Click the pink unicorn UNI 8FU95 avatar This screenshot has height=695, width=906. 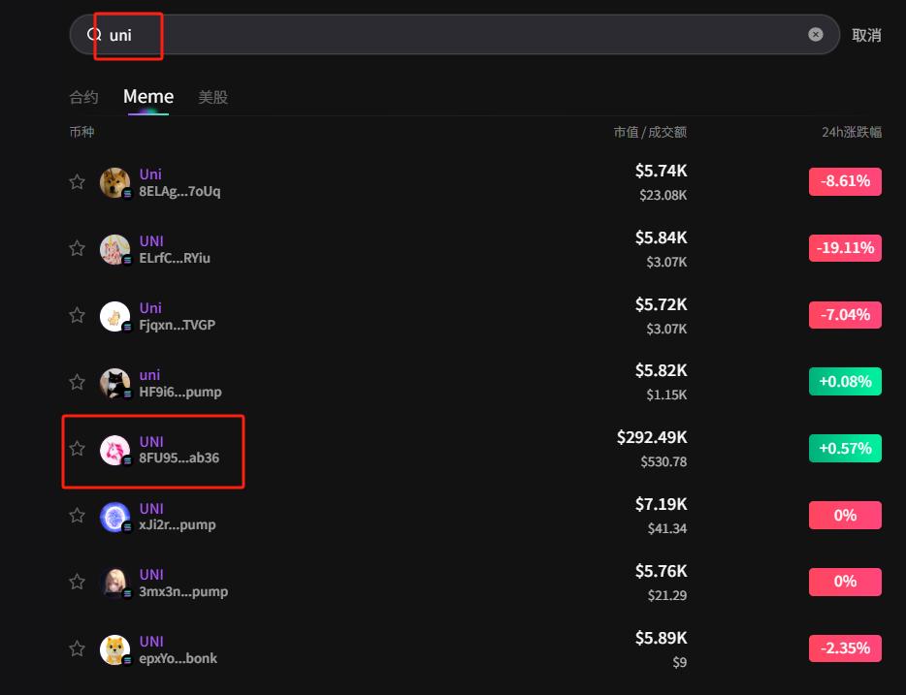tap(114, 450)
